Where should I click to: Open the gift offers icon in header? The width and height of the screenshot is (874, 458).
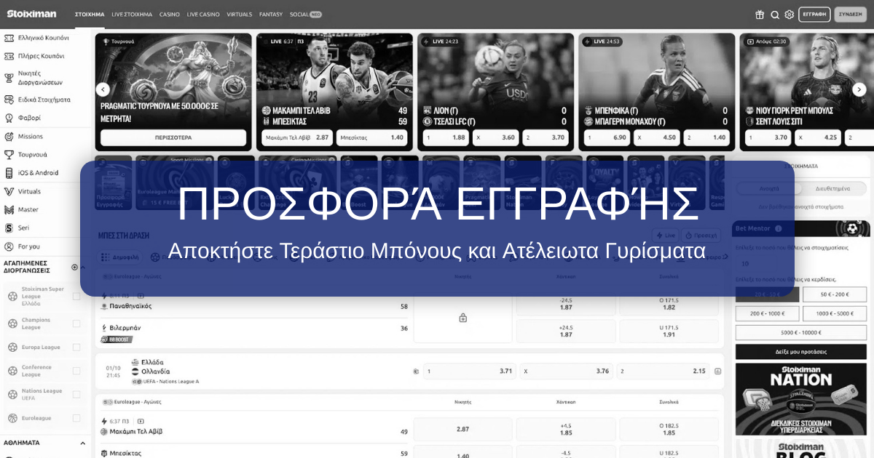click(760, 15)
